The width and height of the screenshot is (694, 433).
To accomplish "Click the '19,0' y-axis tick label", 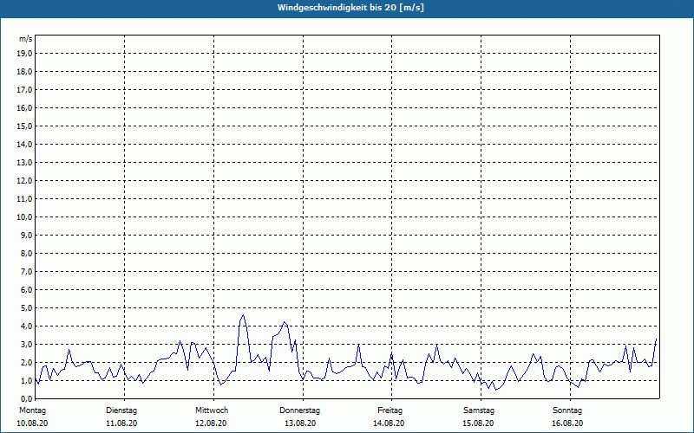I will pyautogui.click(x=25, y=53).
